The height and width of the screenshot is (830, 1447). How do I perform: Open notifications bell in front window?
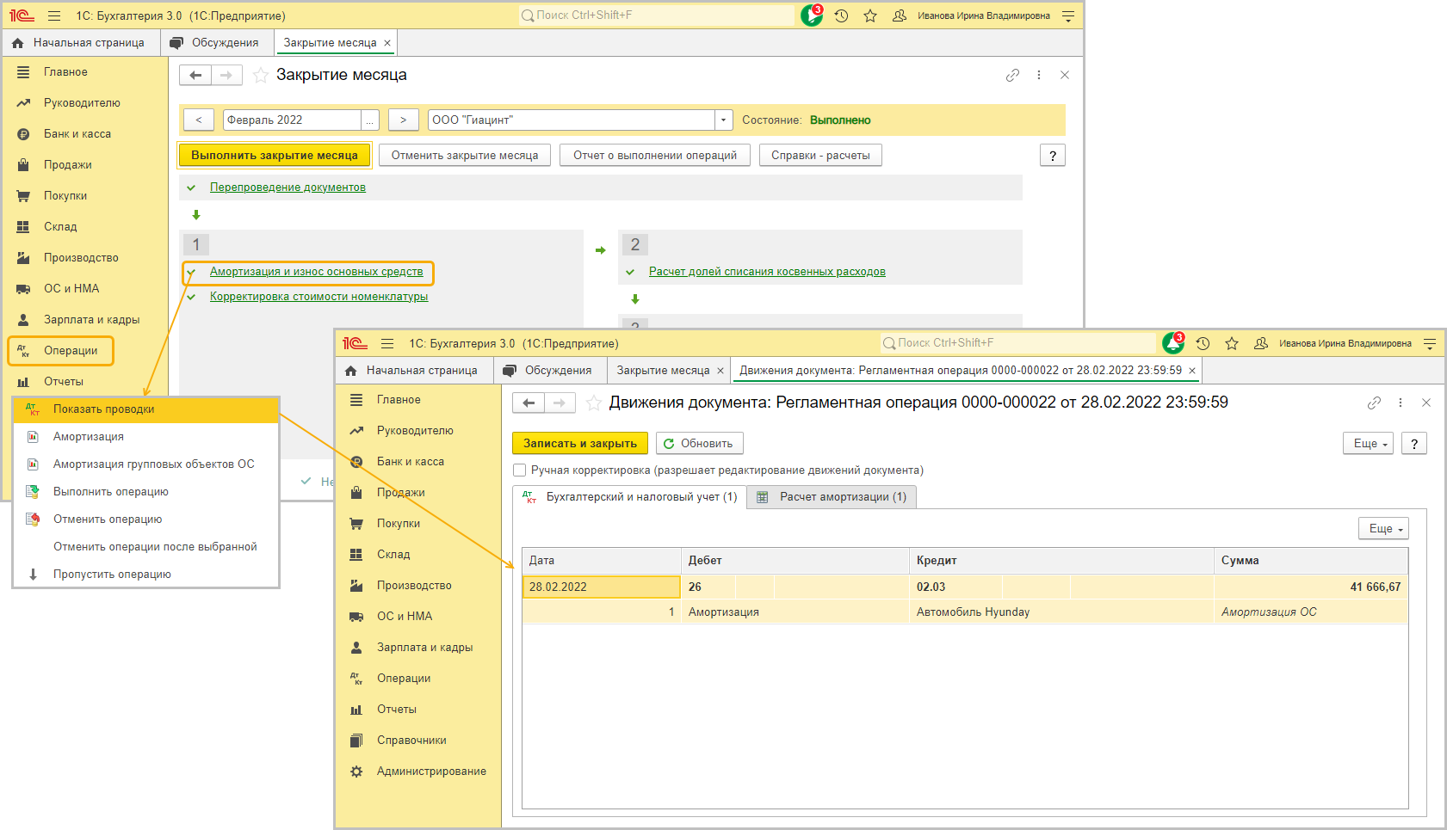[x=1173, y=343]
